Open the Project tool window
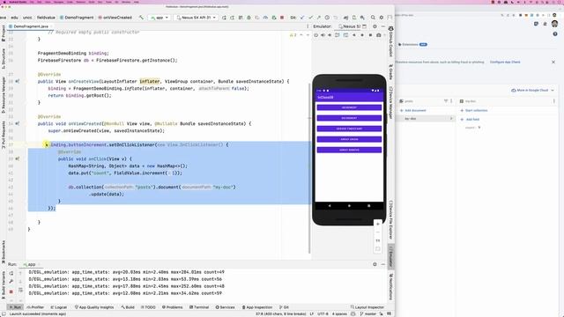 coord(4,33)
